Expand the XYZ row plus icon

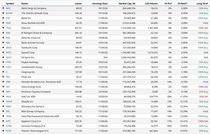coord(3,18)
